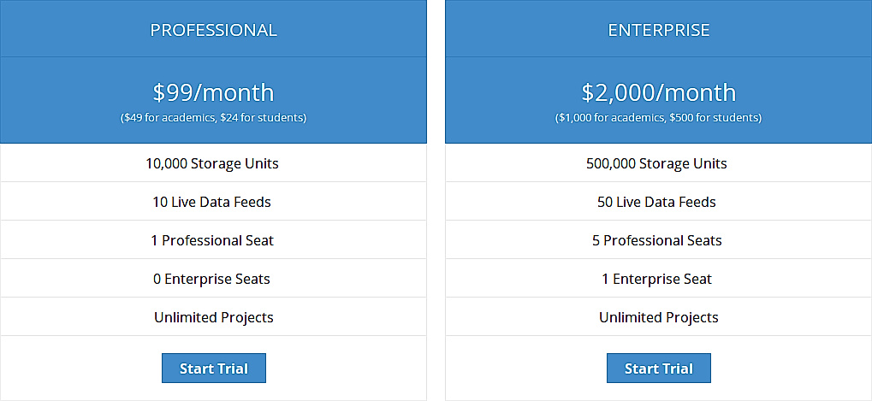The height and width of the screenshot is (401, 872).
Task: Click Unlimited Projects in the Professional plan
Action: tap(214, 317)
